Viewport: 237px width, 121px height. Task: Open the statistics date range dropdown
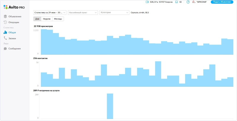[50, 13]
